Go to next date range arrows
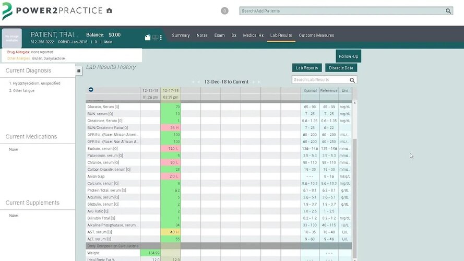 (x=257, y=82)
